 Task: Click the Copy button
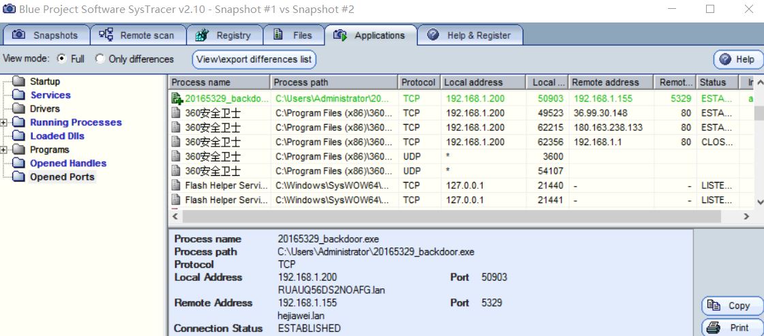click(733, 306)
